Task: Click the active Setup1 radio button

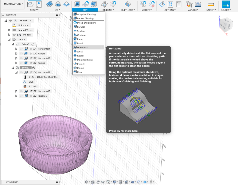Action: pyautogui.click(x=34, y=68)
